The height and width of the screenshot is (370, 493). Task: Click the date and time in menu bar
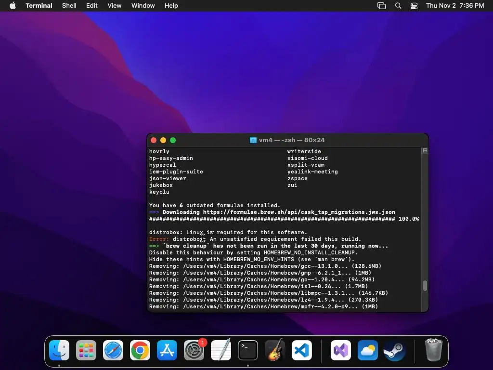click(x=455, y=6)
